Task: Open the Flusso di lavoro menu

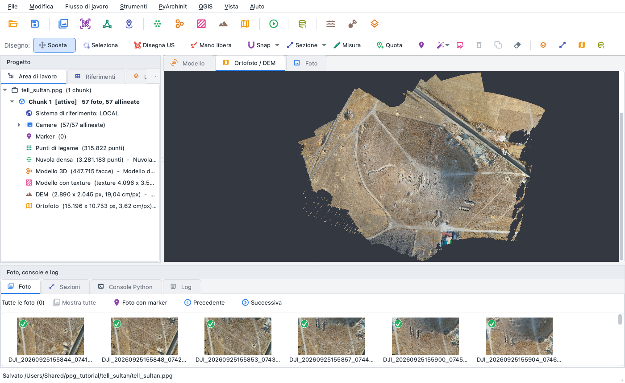Action: [x=87, y=6]
